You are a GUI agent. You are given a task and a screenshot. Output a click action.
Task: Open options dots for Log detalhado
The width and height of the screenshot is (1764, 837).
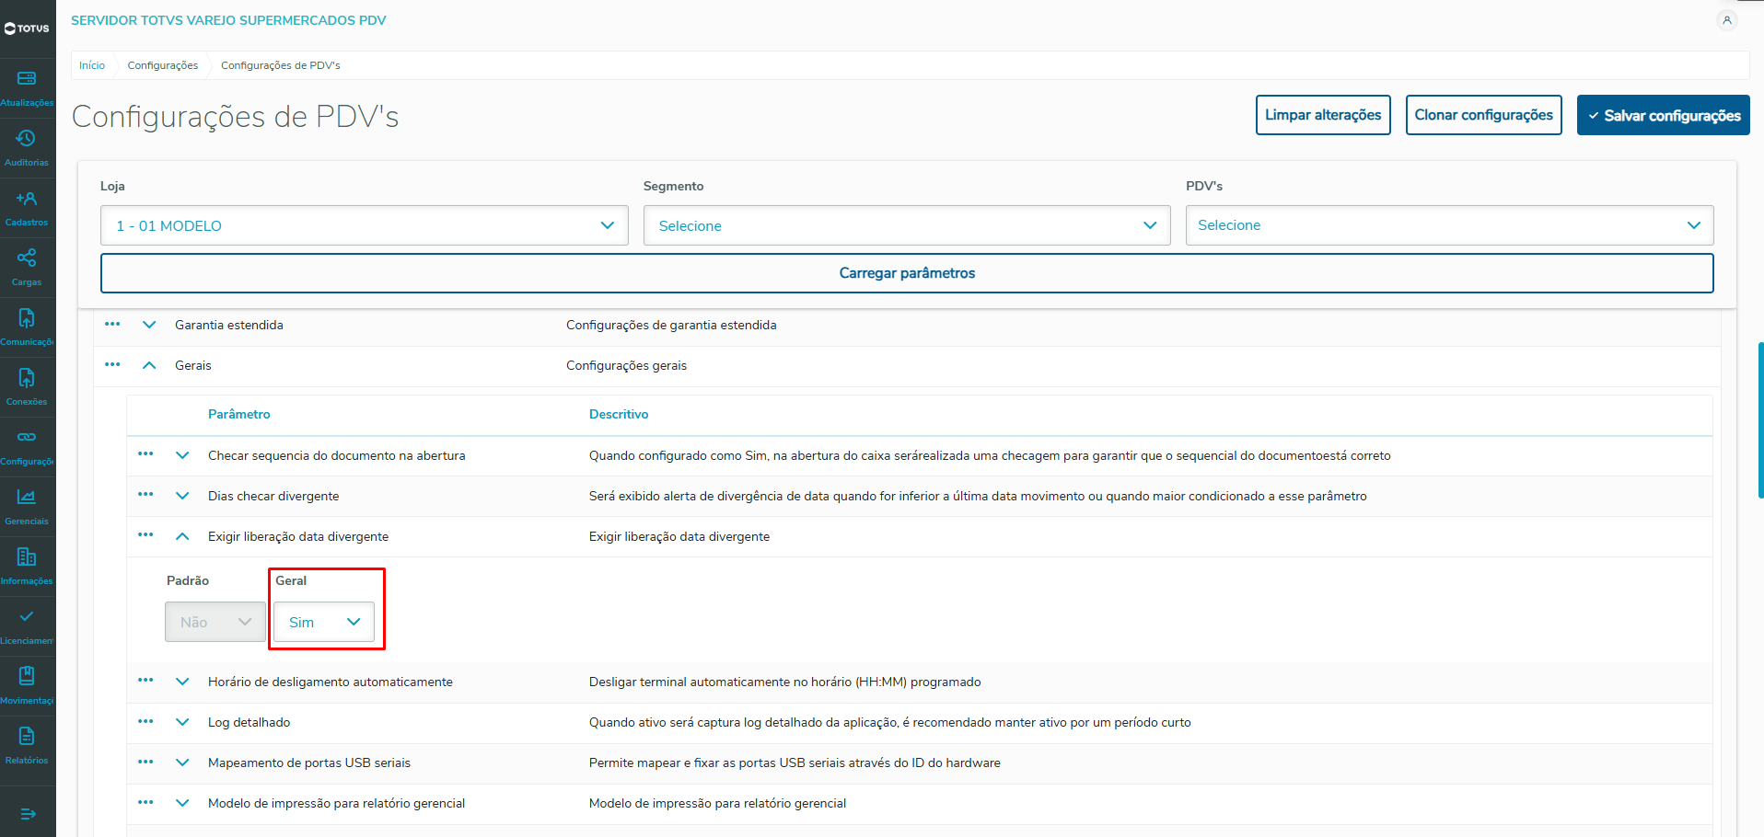pyautogui.click(x=145, y=720)
